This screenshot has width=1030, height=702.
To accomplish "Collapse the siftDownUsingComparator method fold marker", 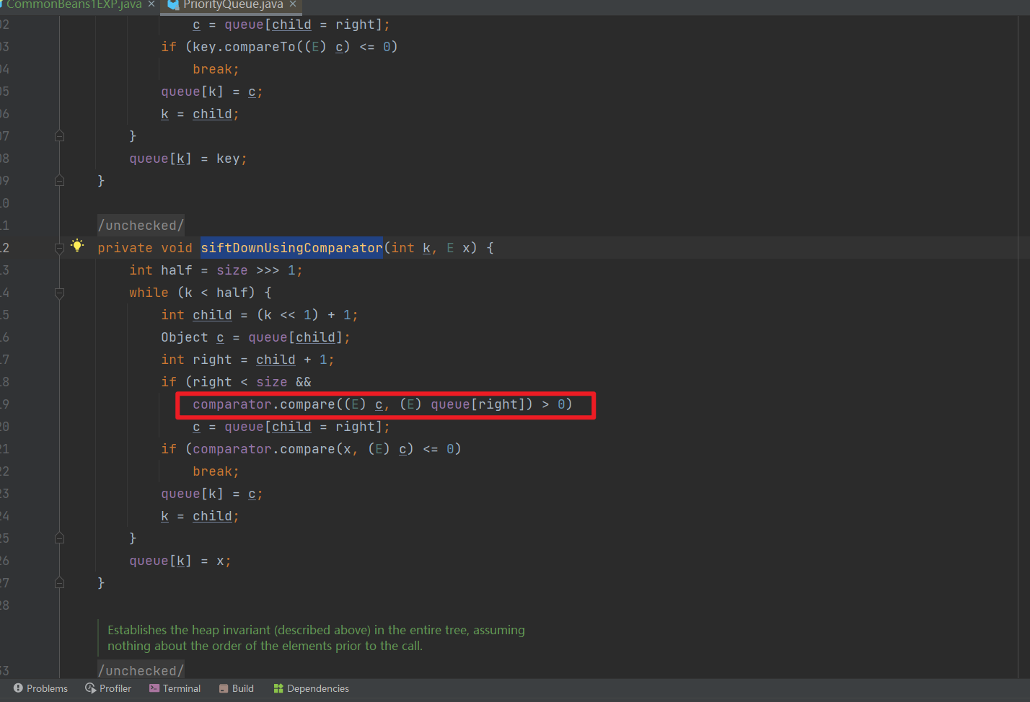I will click(x=60, y=249).
